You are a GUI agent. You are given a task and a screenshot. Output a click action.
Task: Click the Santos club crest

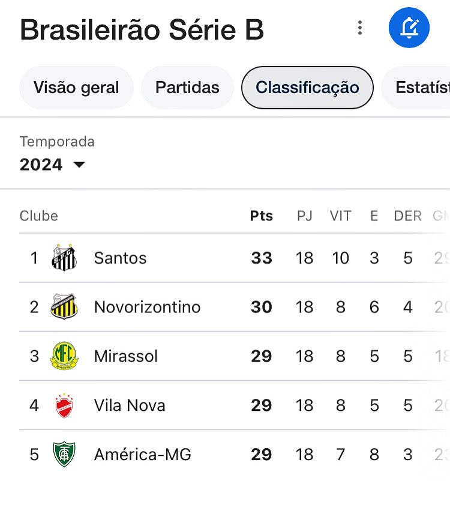(x=64, y=258)
